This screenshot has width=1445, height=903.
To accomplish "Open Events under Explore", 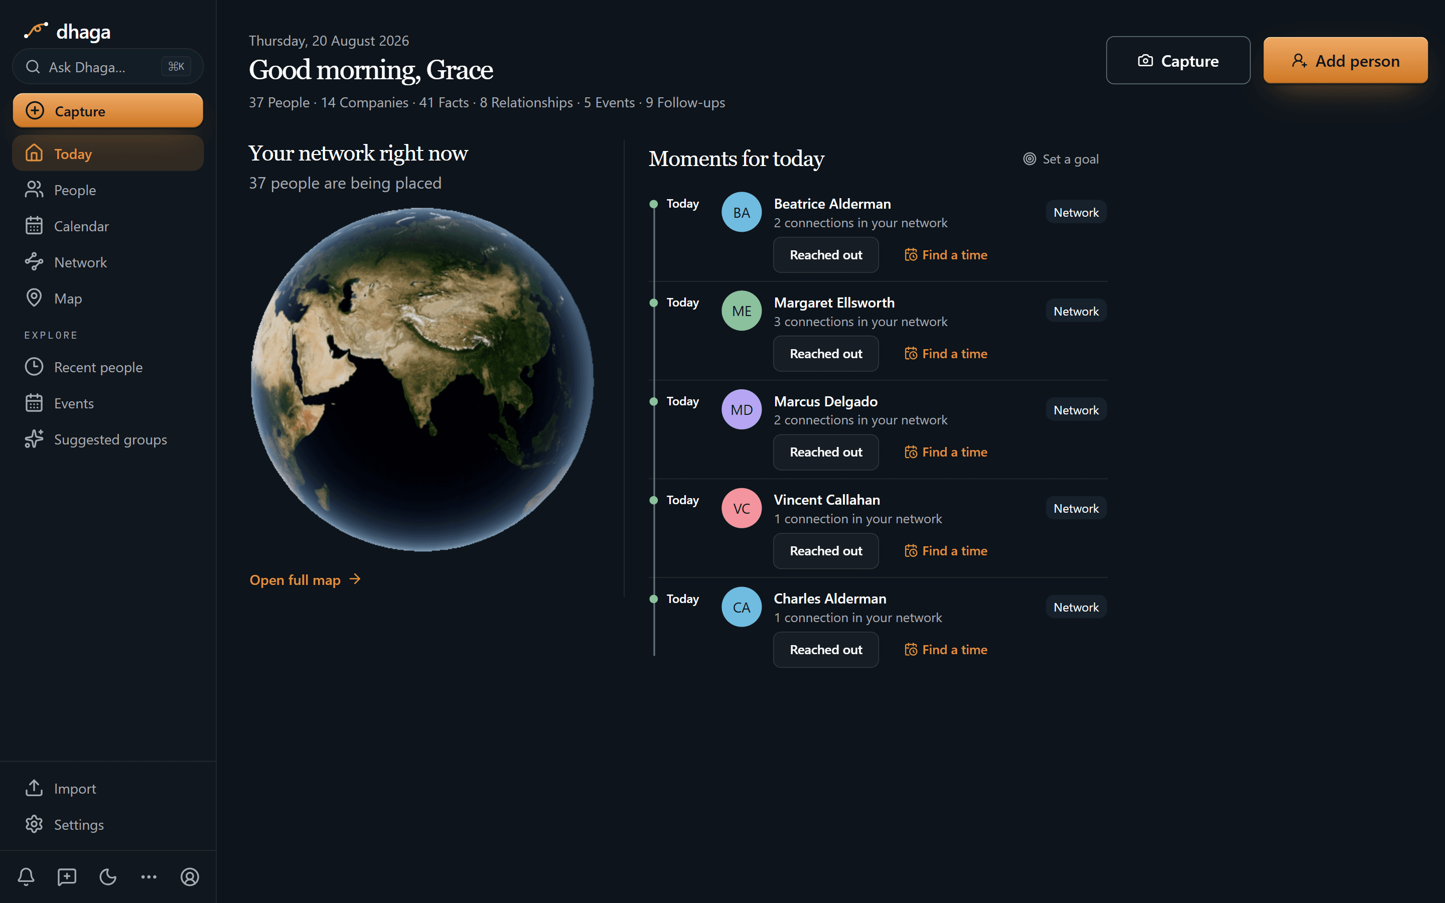I will pos(107,403).
